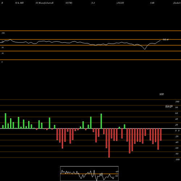
Task: Click the 'SI MunafaSutraR' header label
Action: 45,3
